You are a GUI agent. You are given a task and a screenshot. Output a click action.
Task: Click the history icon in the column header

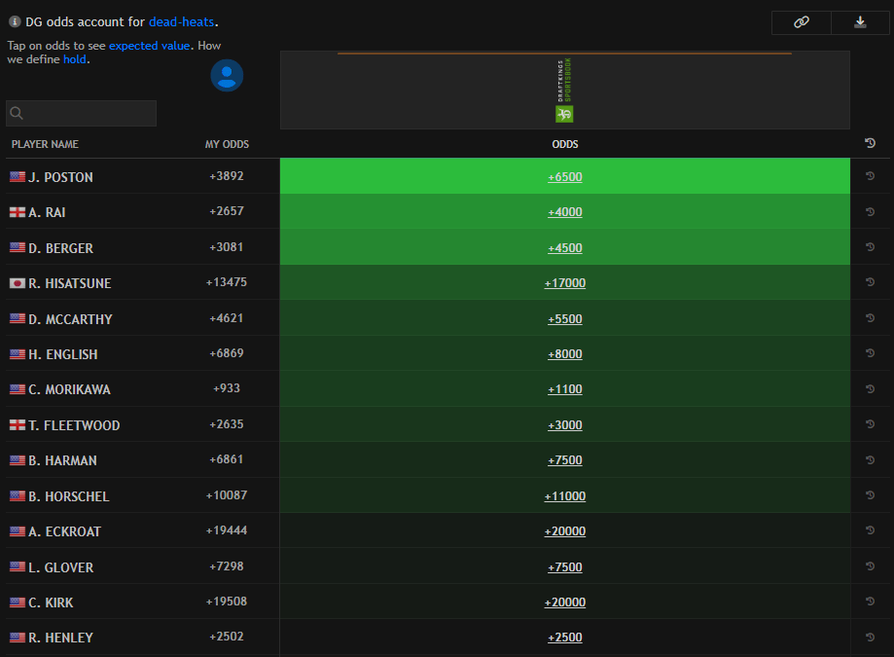pyautogui.click(x=870, y=144)
